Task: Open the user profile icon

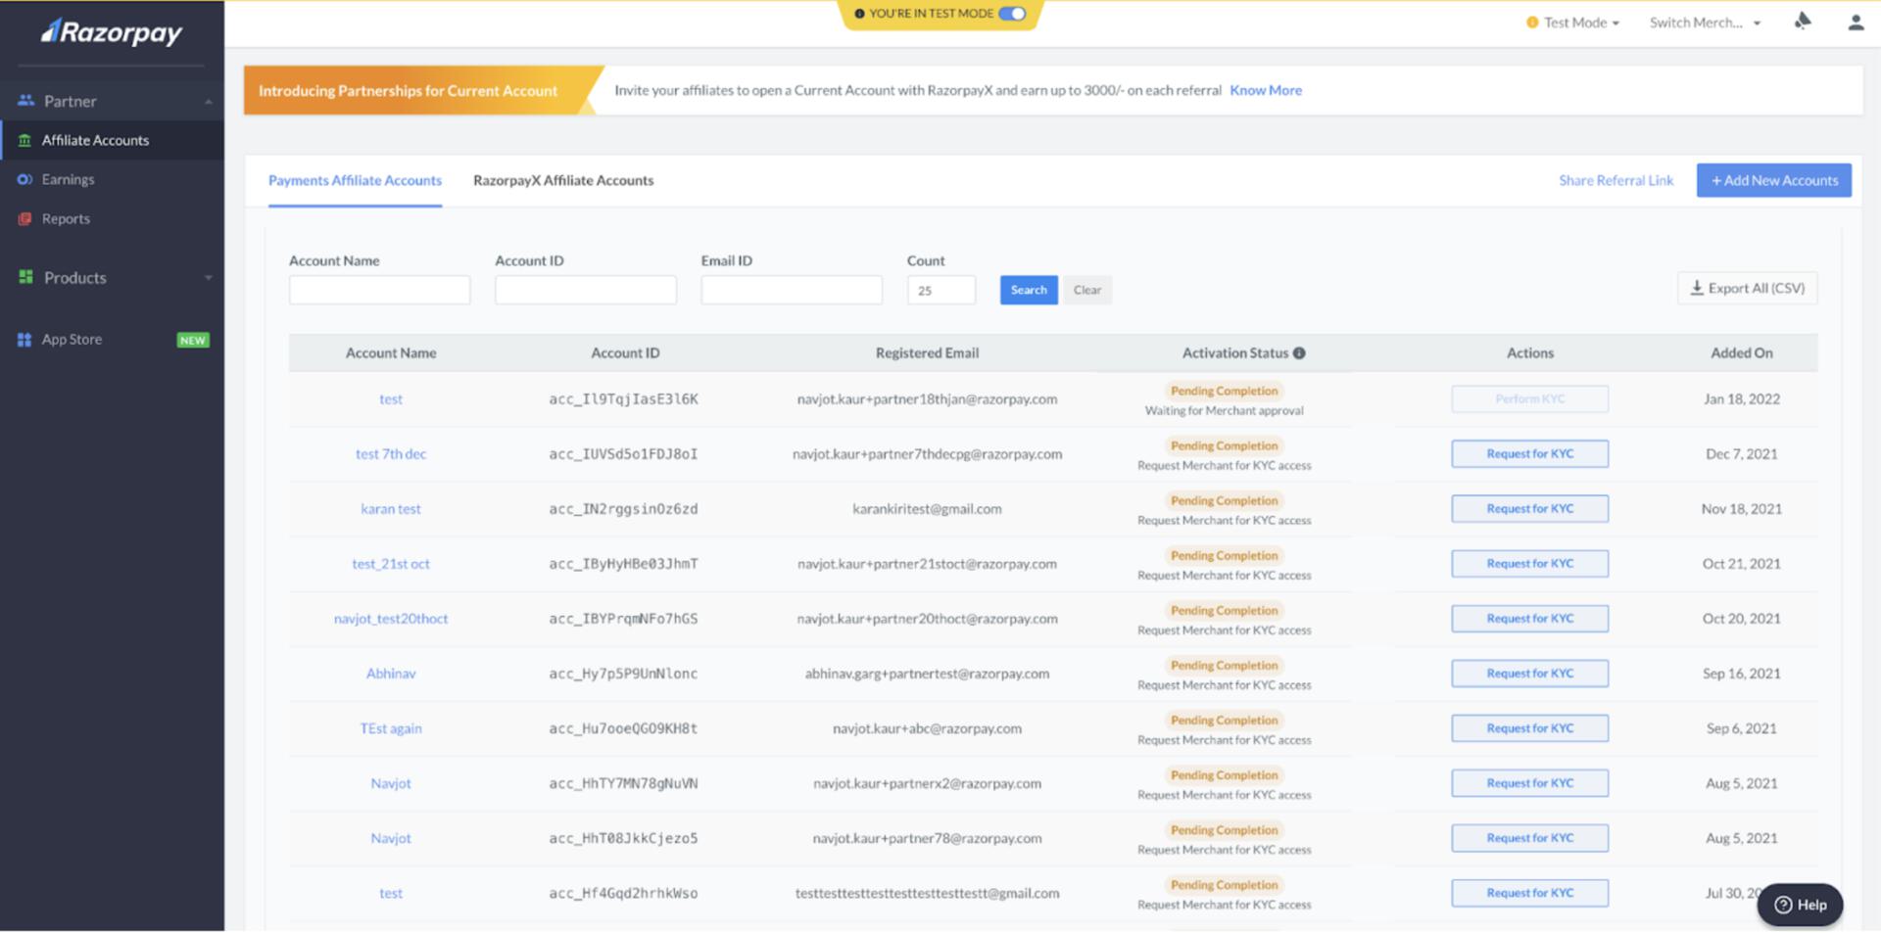Action: coord(1855,23)
